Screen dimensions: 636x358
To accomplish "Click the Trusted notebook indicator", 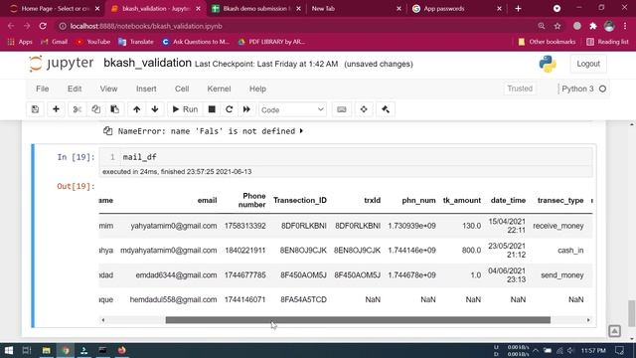I will (x=520, y=89).
